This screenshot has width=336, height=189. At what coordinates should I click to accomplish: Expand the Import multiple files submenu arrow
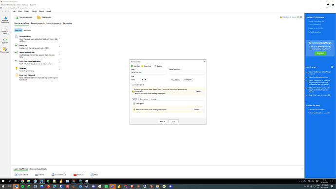coord(59,55)
